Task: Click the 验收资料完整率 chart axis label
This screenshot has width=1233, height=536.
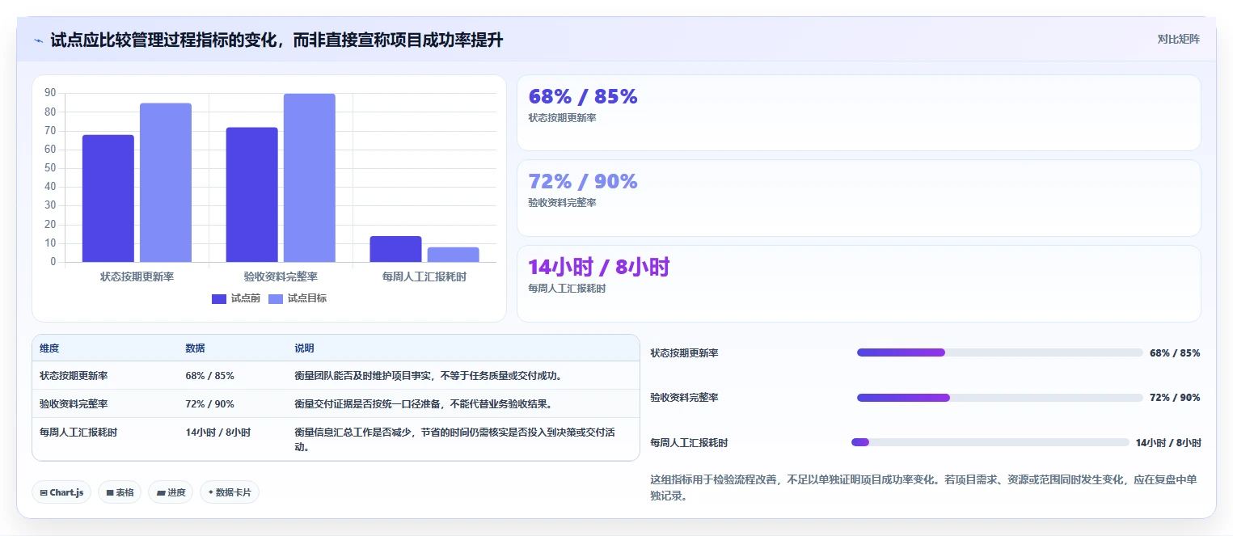Action: (x=281, y=276)
